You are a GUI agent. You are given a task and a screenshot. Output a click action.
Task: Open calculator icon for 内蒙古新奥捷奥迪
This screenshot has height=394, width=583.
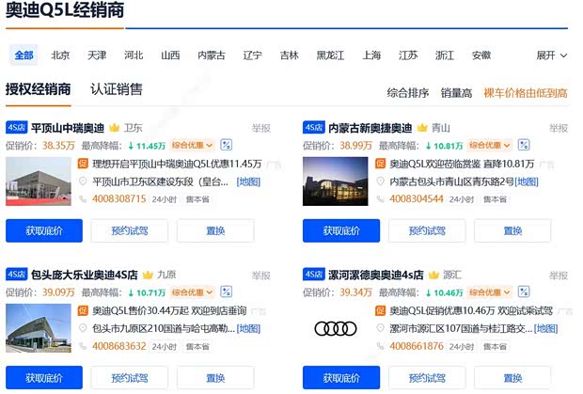524,145
